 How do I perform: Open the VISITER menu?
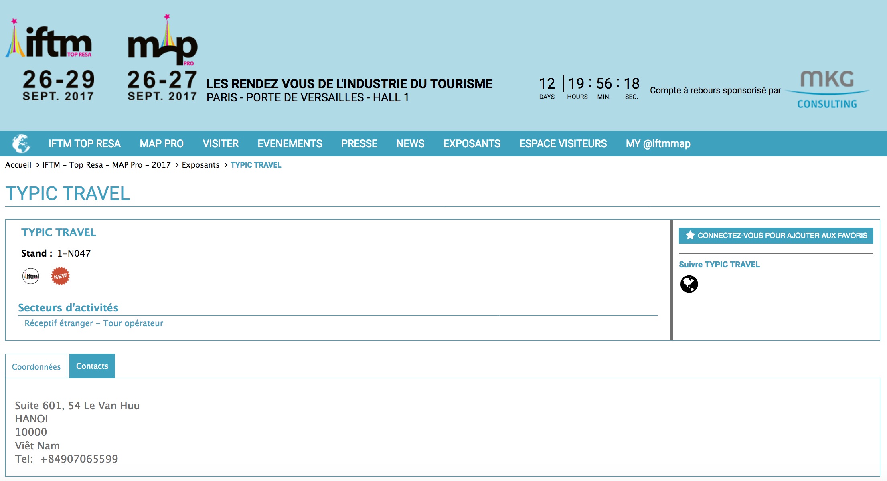pyautogui.click(x=221, y=143)
